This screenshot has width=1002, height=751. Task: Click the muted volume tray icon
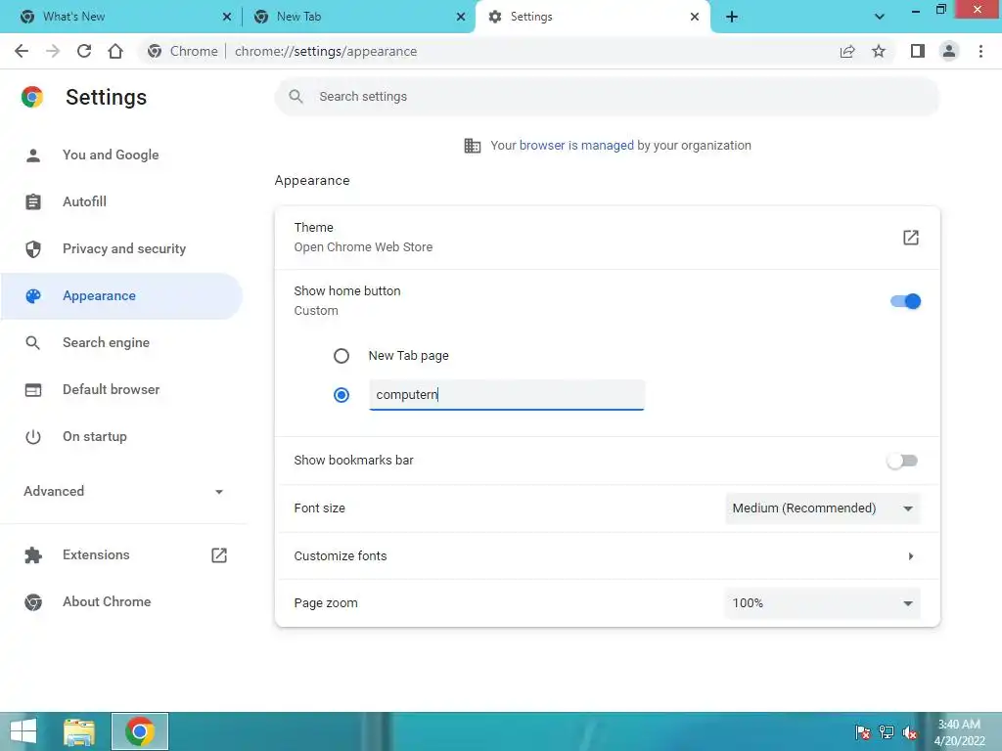click(909, 732)
